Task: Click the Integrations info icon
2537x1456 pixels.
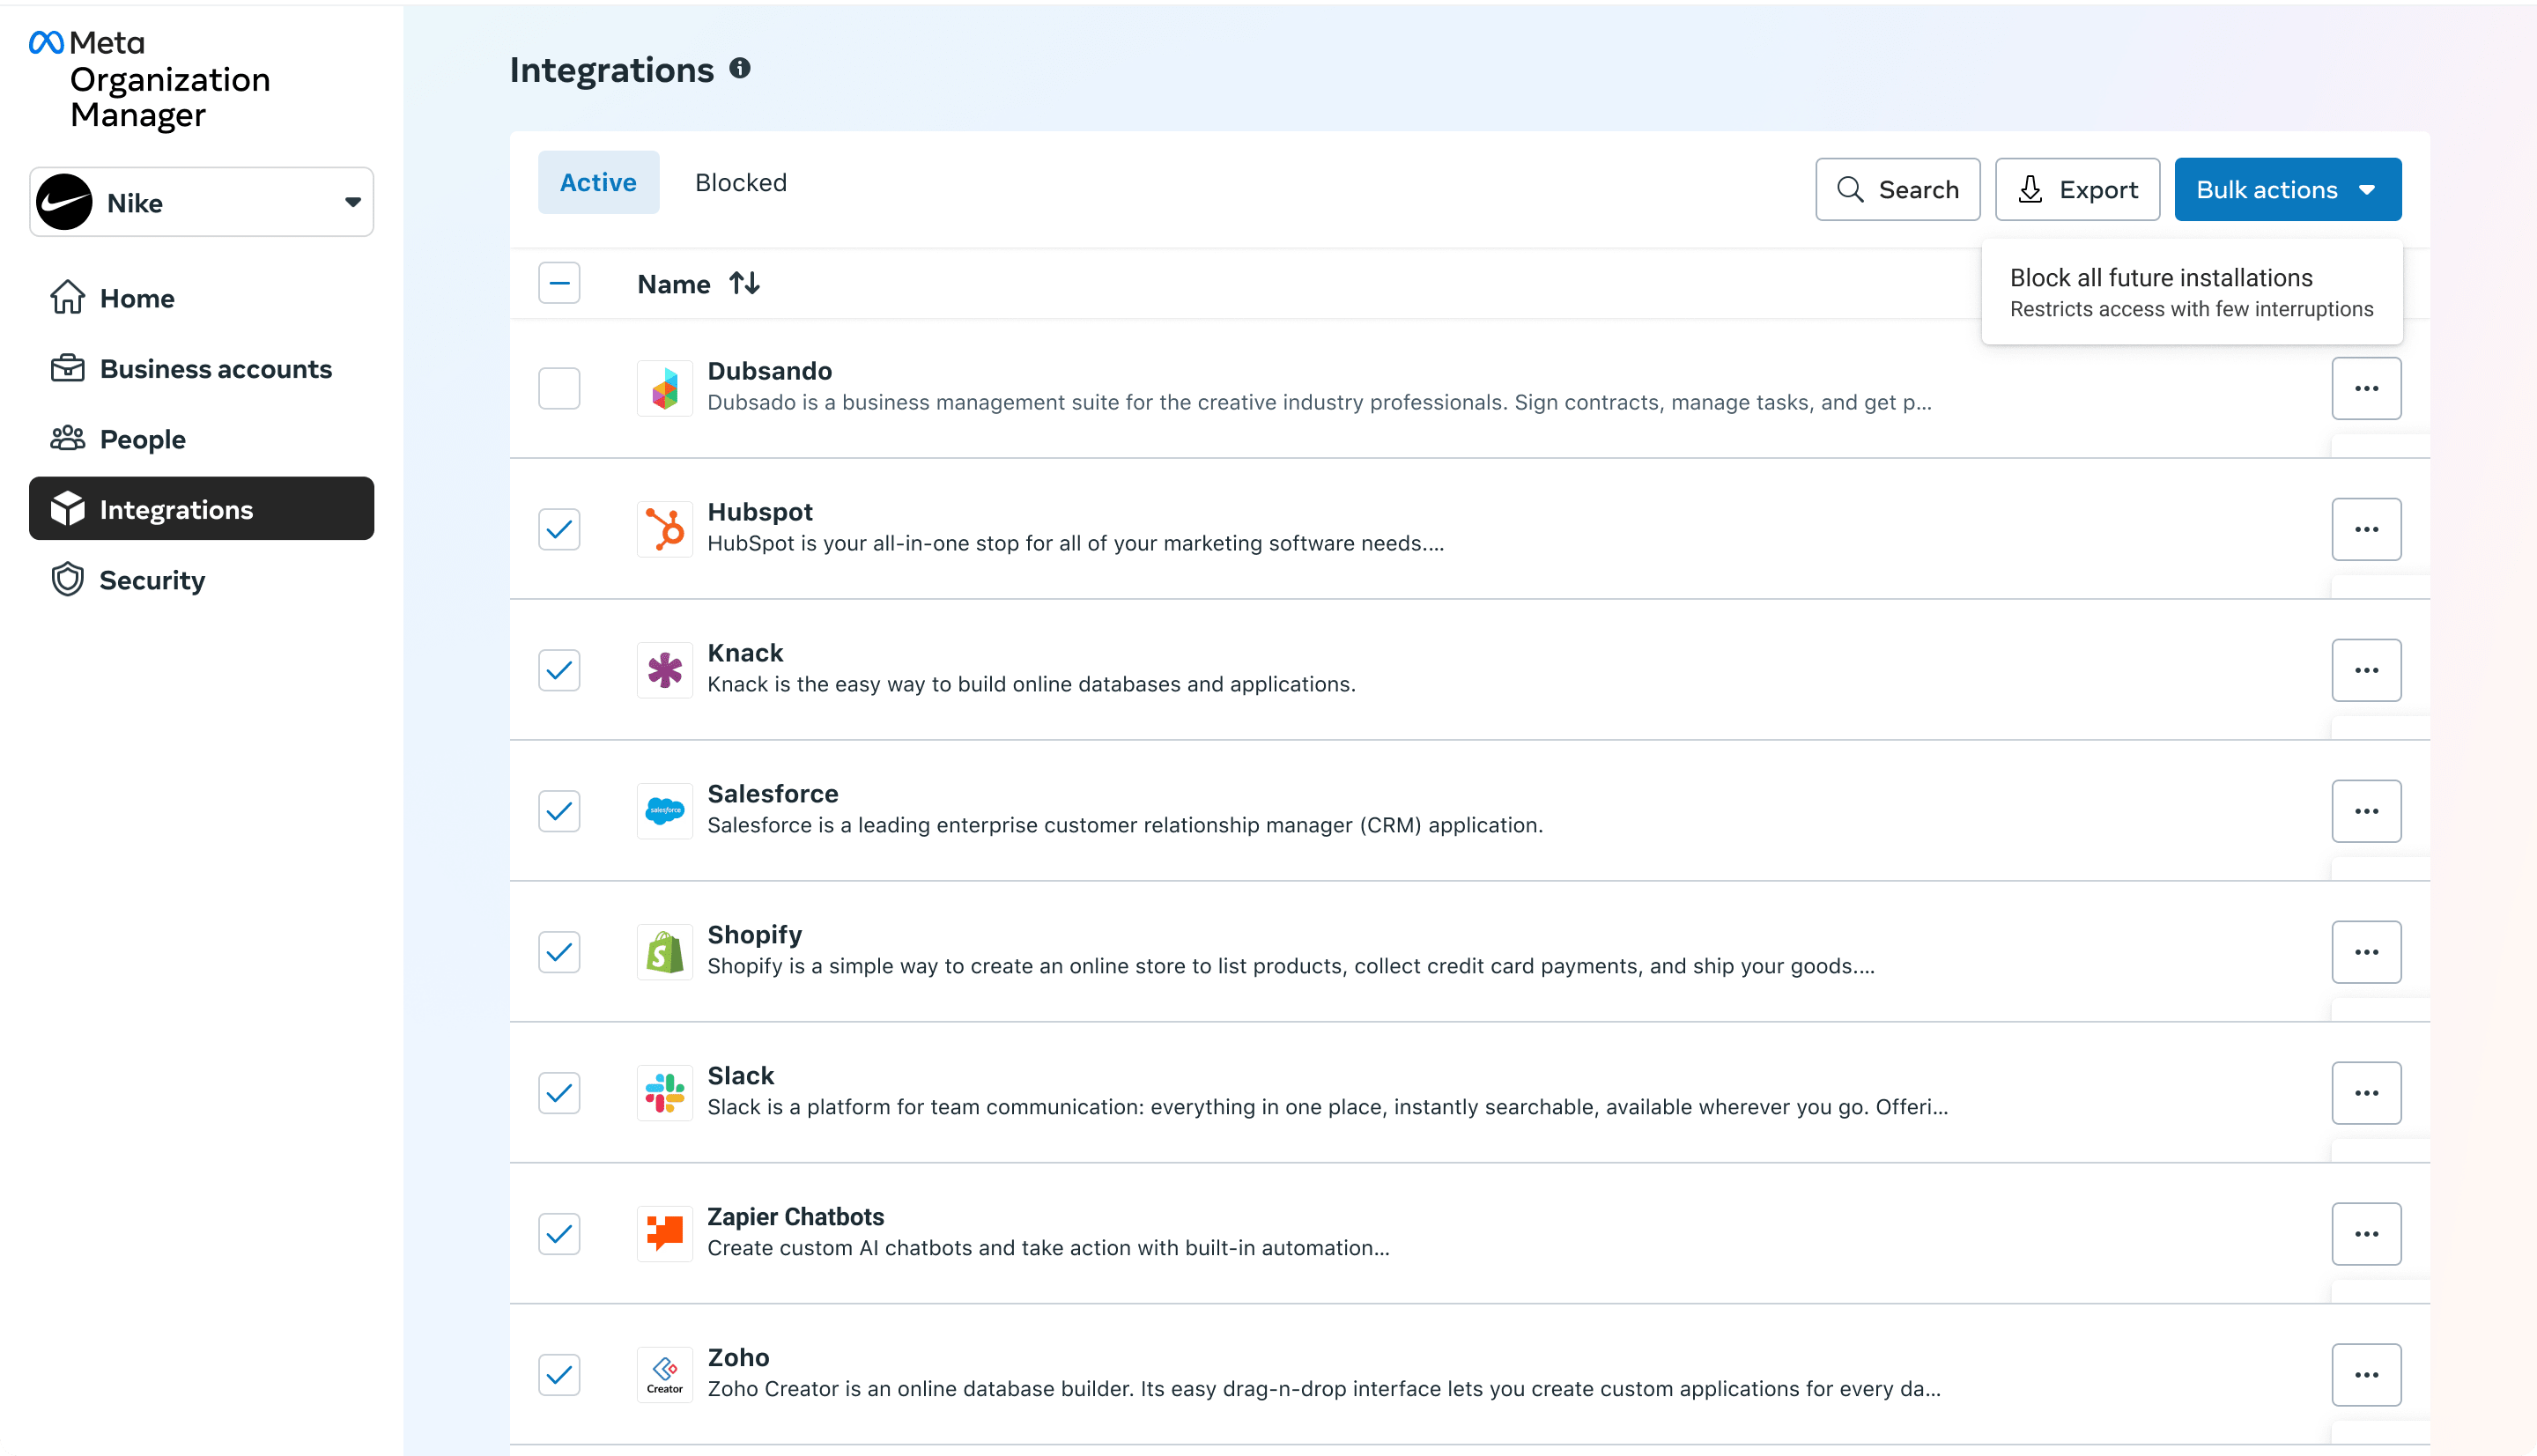Action: pos(739,68)
